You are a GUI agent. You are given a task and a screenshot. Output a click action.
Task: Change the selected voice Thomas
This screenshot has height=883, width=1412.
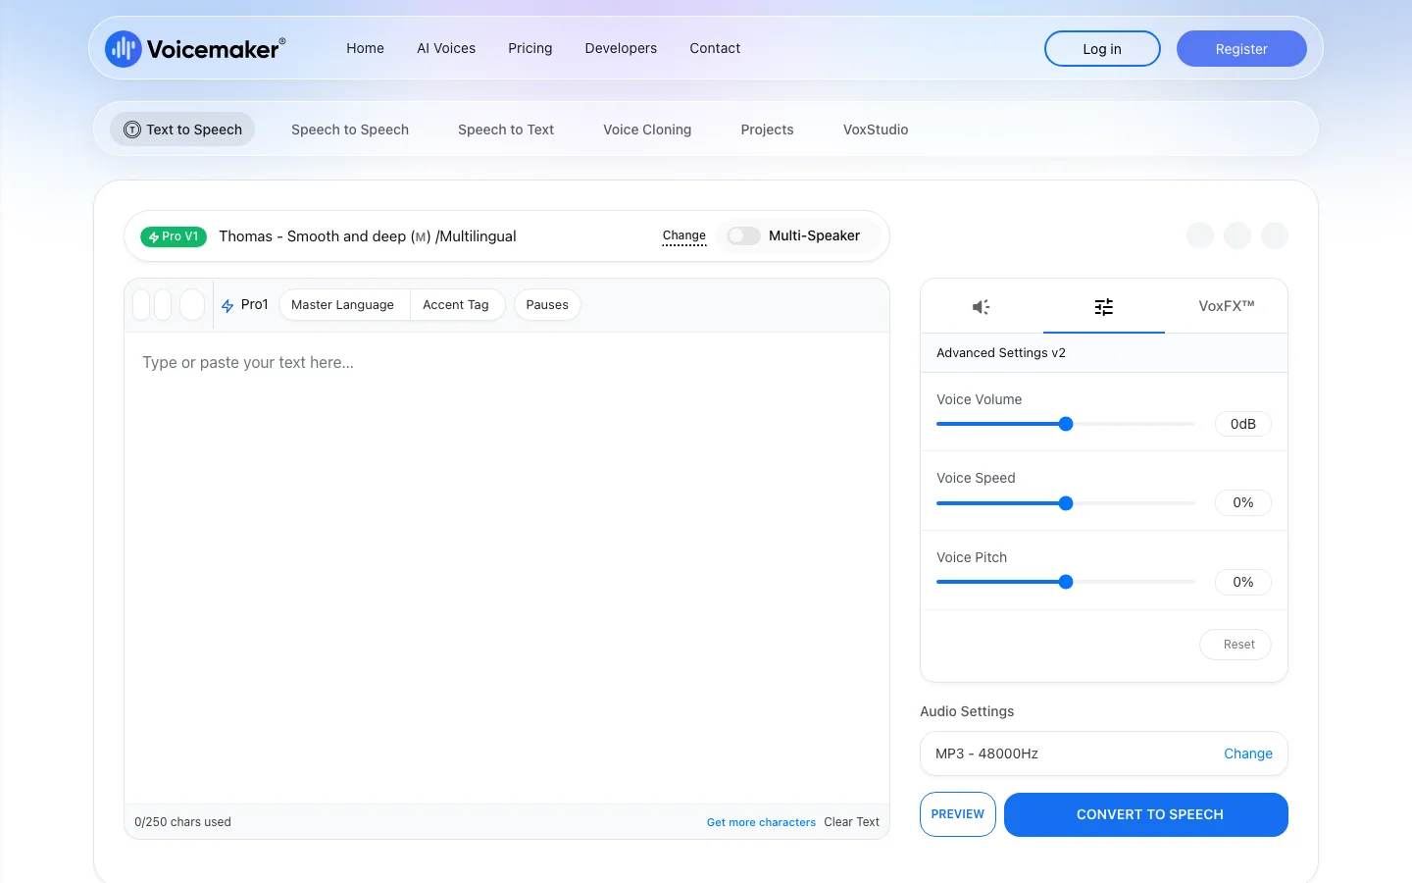coord(684,236)
